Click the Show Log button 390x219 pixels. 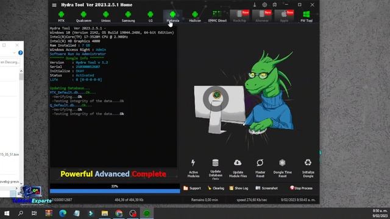[x=239, y=188]
